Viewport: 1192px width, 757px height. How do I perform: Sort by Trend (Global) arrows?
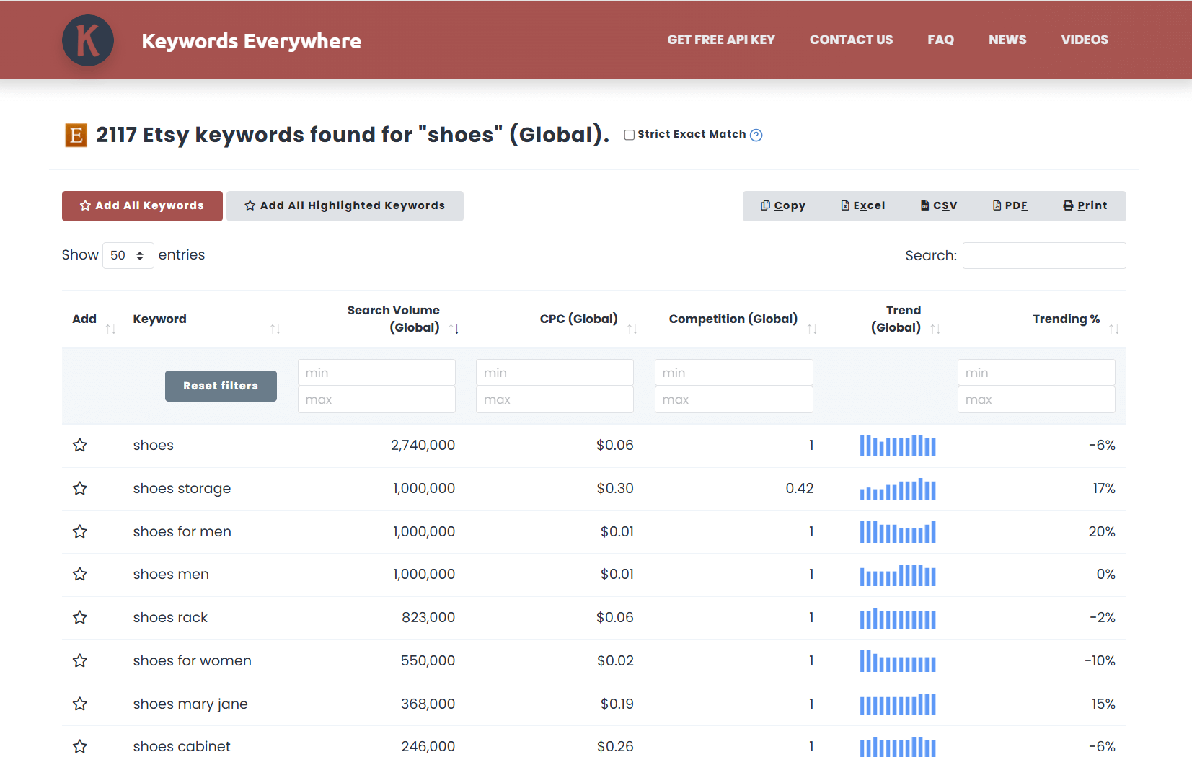point(935,329)
